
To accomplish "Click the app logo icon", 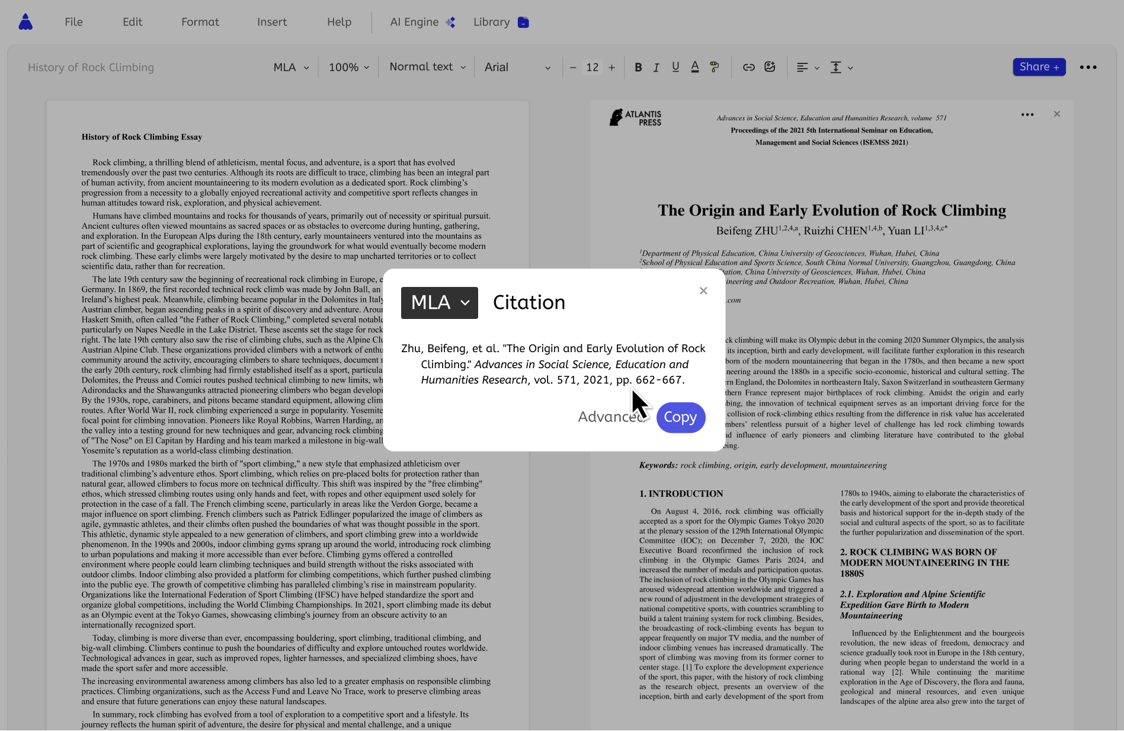I will [x=25, y=22].
